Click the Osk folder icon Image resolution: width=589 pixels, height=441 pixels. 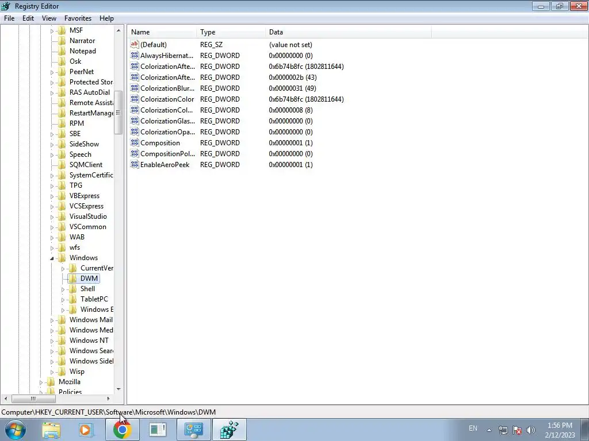[62, 61]
